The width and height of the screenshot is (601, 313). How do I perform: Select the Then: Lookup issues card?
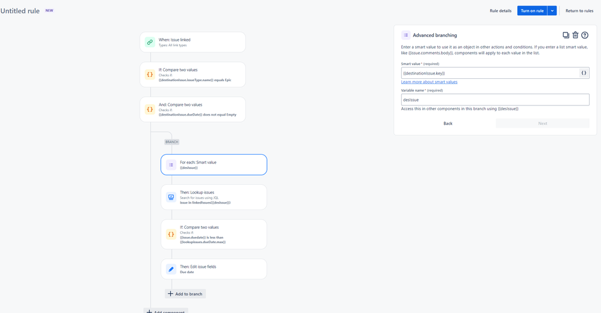click(214, 197)
